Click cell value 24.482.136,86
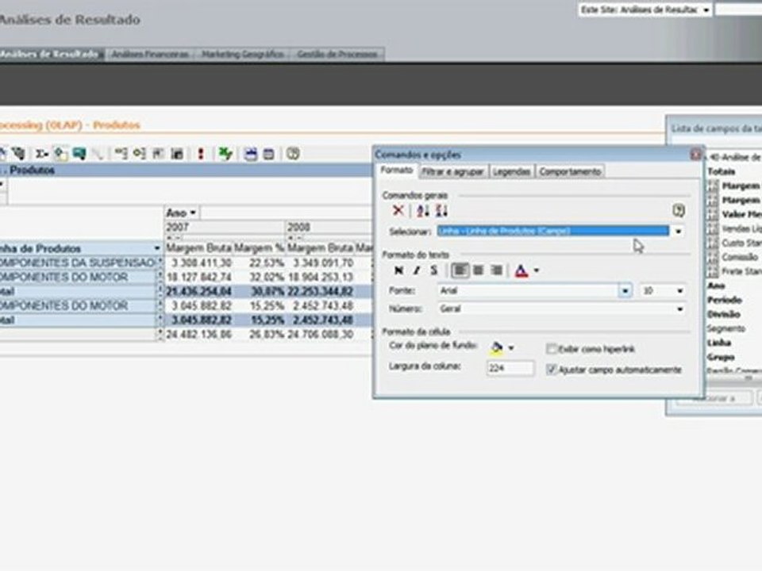The width and height of the screenshot is (762, 571). pyautogui.click(x=198, y=334)
